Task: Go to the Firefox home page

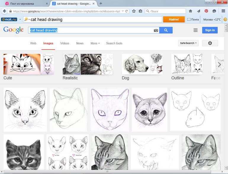Action: tap(190, 11)
